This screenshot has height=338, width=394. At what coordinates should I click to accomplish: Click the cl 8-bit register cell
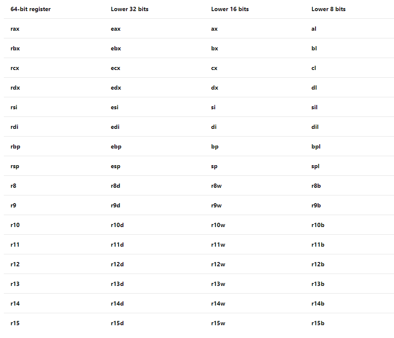point(314,68)
